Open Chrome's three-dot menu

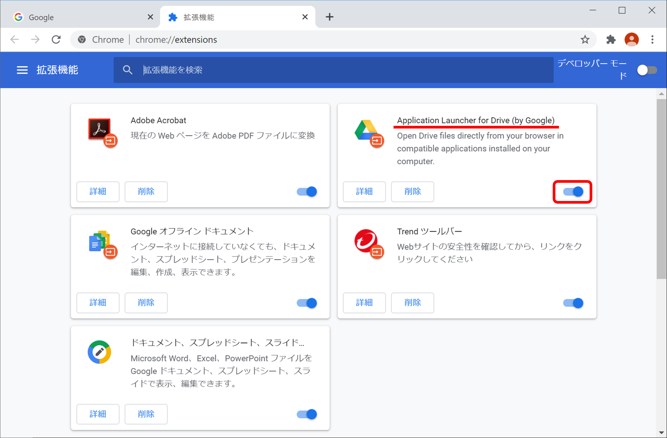point(652,40)
